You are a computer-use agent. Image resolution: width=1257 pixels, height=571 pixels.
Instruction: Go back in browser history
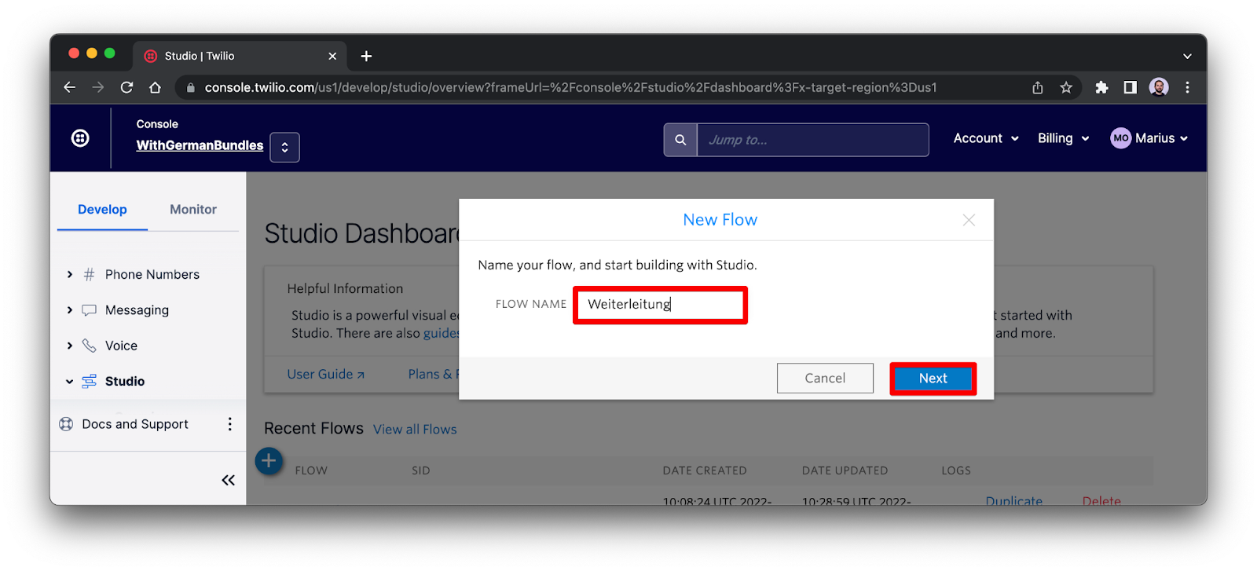coord(70,87)
